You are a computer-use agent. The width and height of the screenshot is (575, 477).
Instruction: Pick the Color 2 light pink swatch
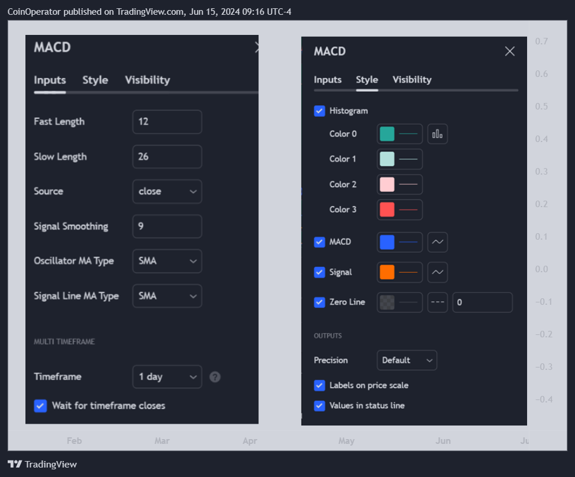pos(387,185)
